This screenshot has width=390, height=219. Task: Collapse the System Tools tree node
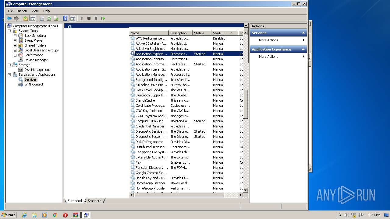(x=9, y=31)
